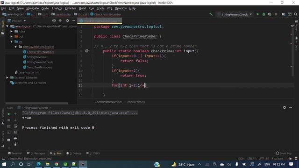The height and width of the screenshot is (168, 299).
Task: Click the Stop process icon in top toolbar
Action: [276, 14]
